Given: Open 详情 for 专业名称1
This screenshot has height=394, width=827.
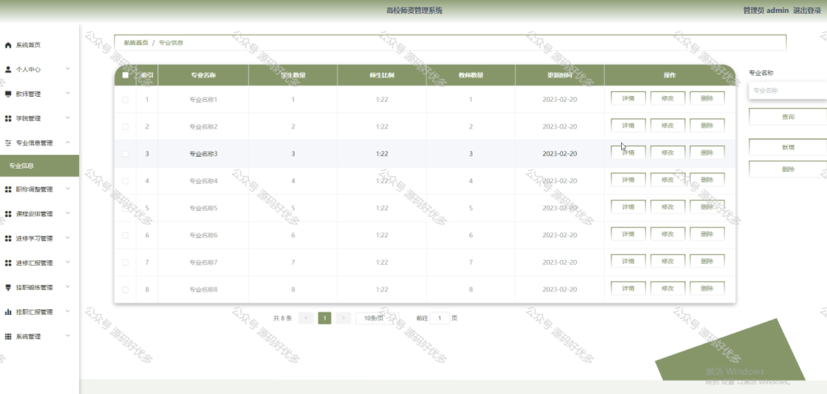Looking at the screenshot, I should 628,98.
